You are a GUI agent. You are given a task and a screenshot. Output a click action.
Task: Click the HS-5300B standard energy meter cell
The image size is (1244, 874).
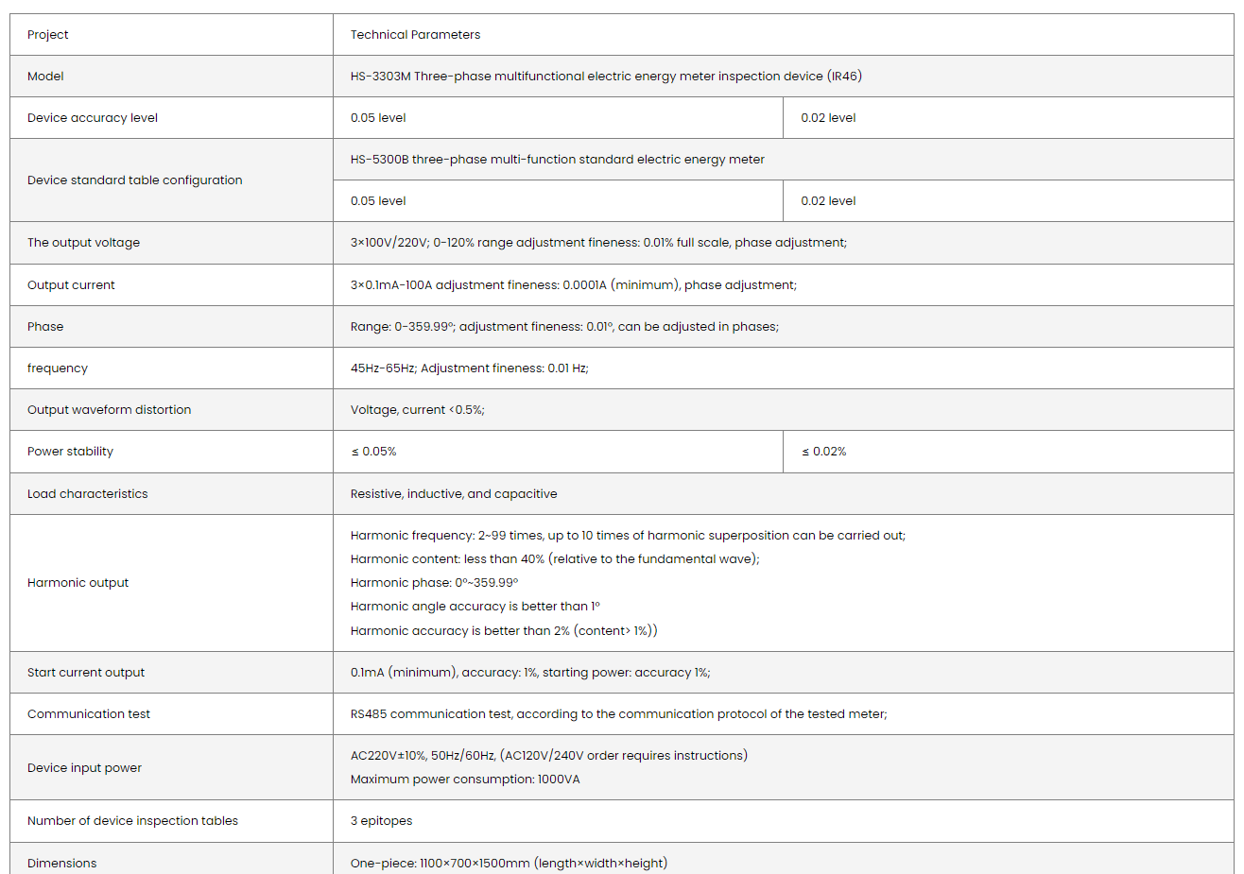point(557,160)
